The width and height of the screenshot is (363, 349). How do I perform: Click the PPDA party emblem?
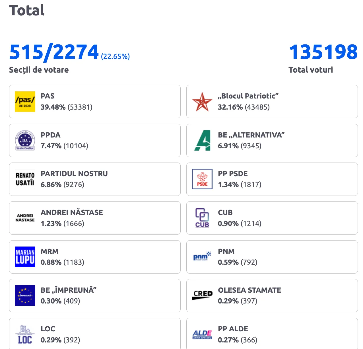[25, 140]
